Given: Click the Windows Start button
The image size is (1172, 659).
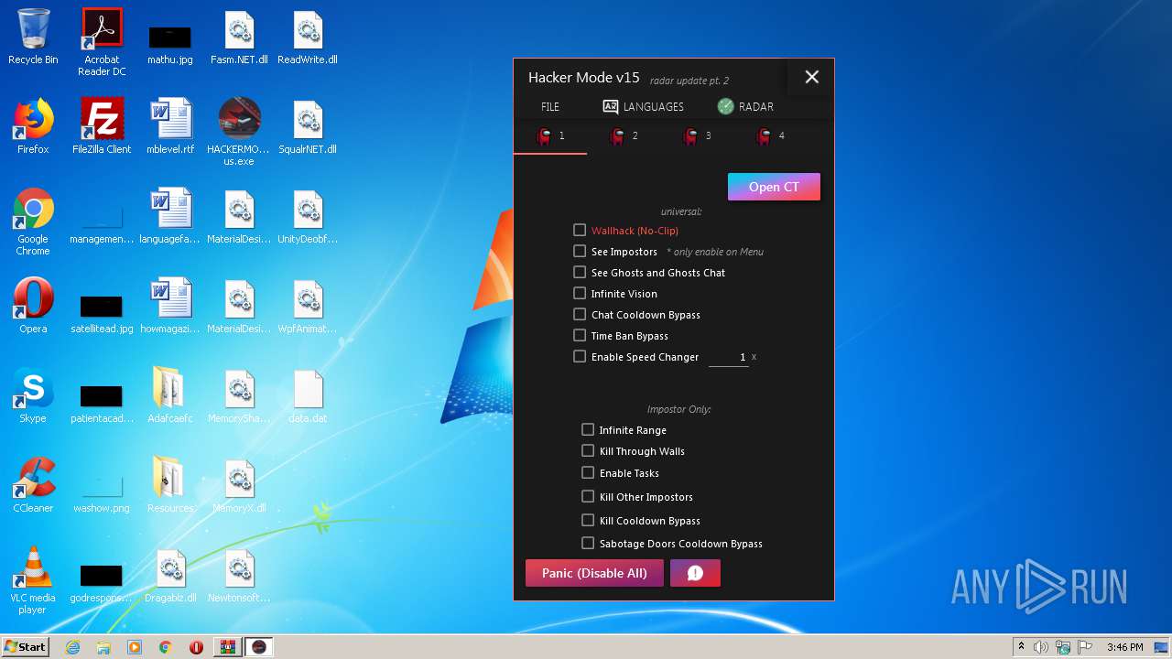Looking at the screenshot, I should [x=26, y=647].
